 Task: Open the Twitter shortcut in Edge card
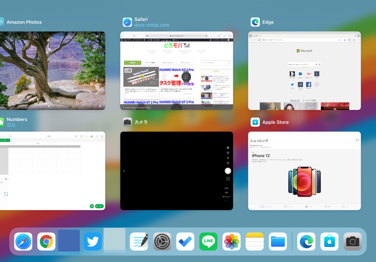(292, 84)
